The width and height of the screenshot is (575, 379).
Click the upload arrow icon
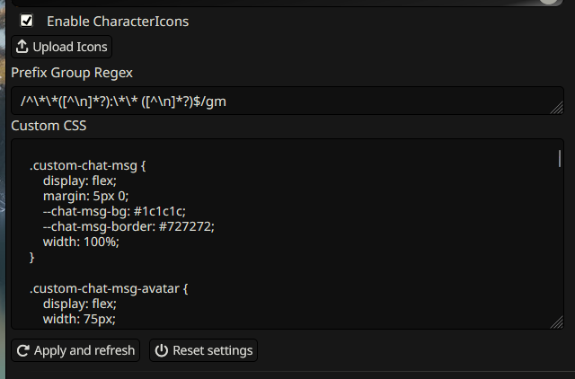[22, 47]
